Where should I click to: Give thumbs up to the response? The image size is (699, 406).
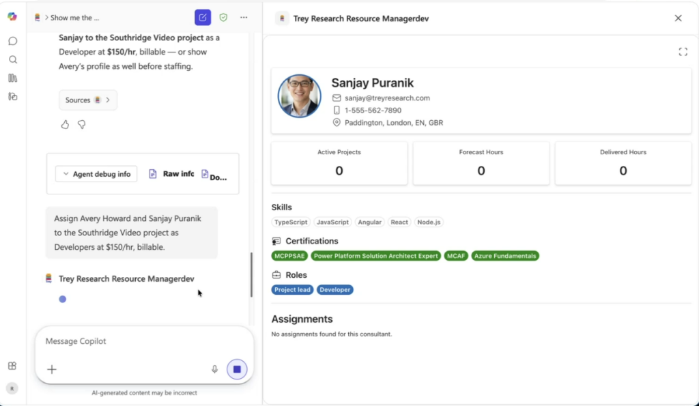point(66,124)
